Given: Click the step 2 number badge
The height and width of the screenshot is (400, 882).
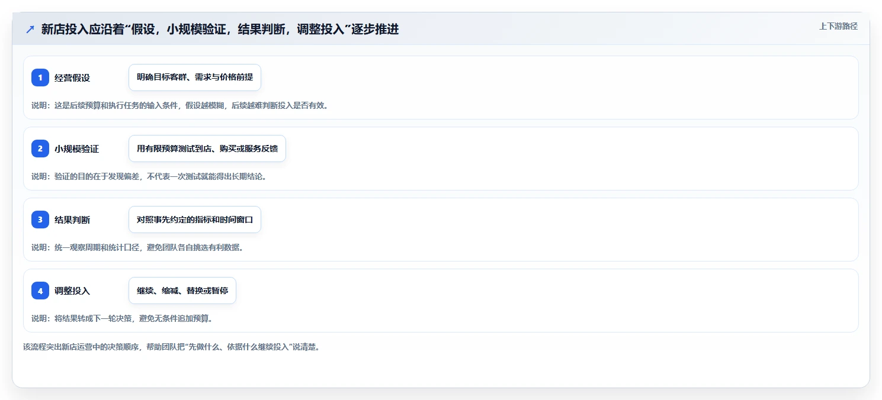Looking at the screenshot, I should point(40,149).
